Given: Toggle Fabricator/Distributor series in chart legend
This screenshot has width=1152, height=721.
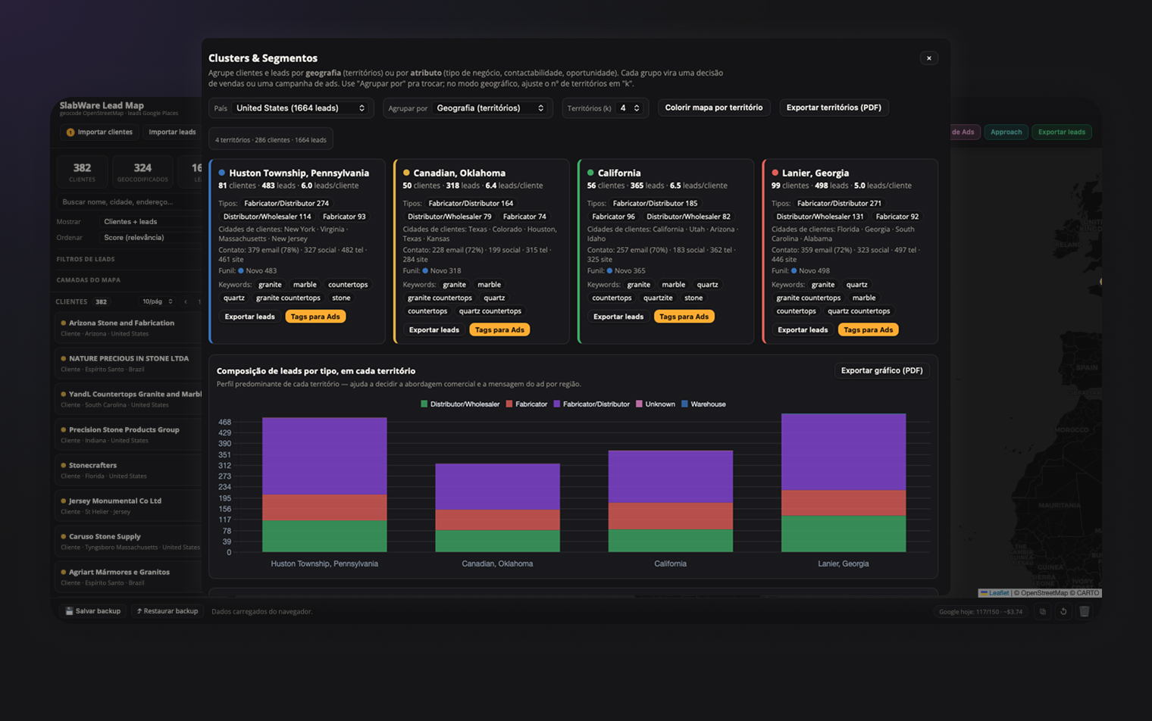Looking at the screenshot, I should tap(591, 404).
